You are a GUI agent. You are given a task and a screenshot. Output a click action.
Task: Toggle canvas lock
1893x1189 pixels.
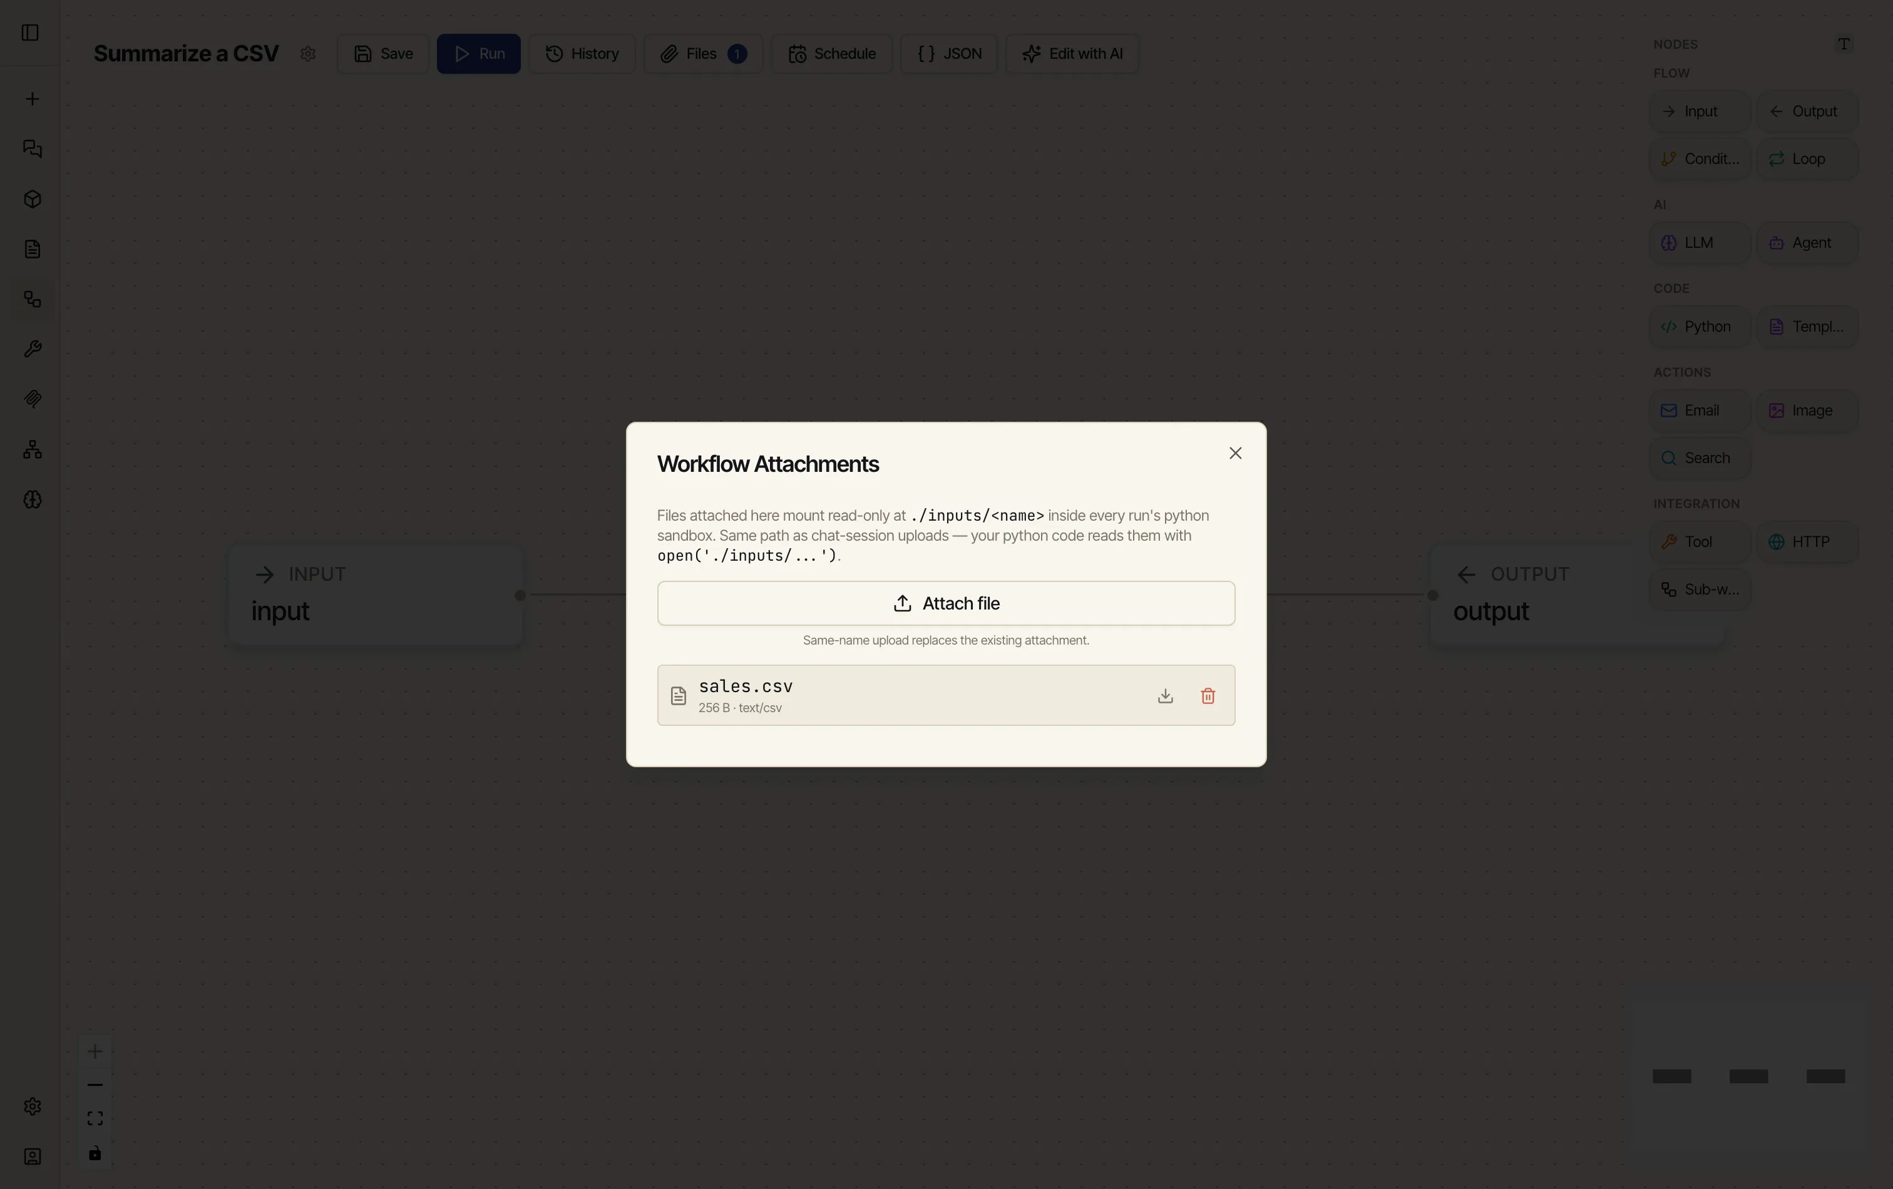pos(95,1153)
